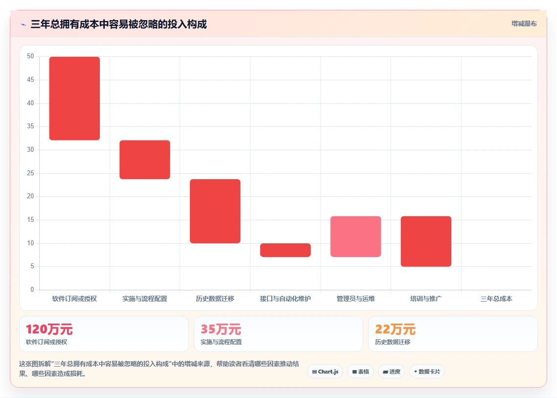
Task: Click the 培训与推广 waterfall bar
Action: [x=426, y=241]
